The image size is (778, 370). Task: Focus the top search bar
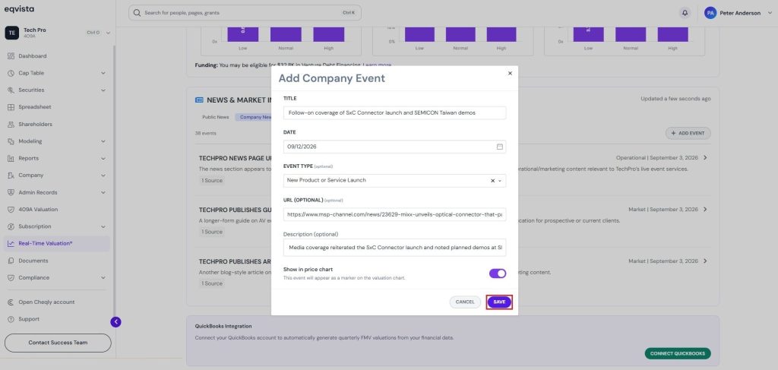(x=245, y=13)
